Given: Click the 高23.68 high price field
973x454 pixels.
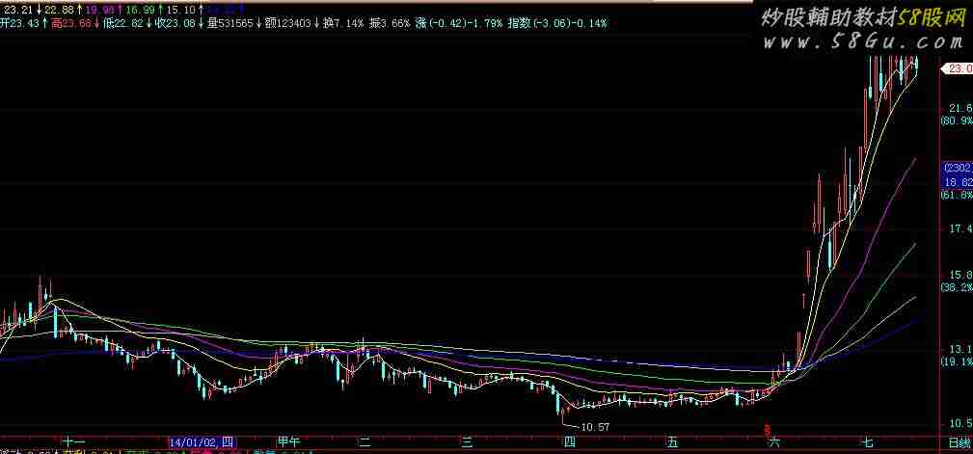Looking at the screenshot, I should coord(70,22).
